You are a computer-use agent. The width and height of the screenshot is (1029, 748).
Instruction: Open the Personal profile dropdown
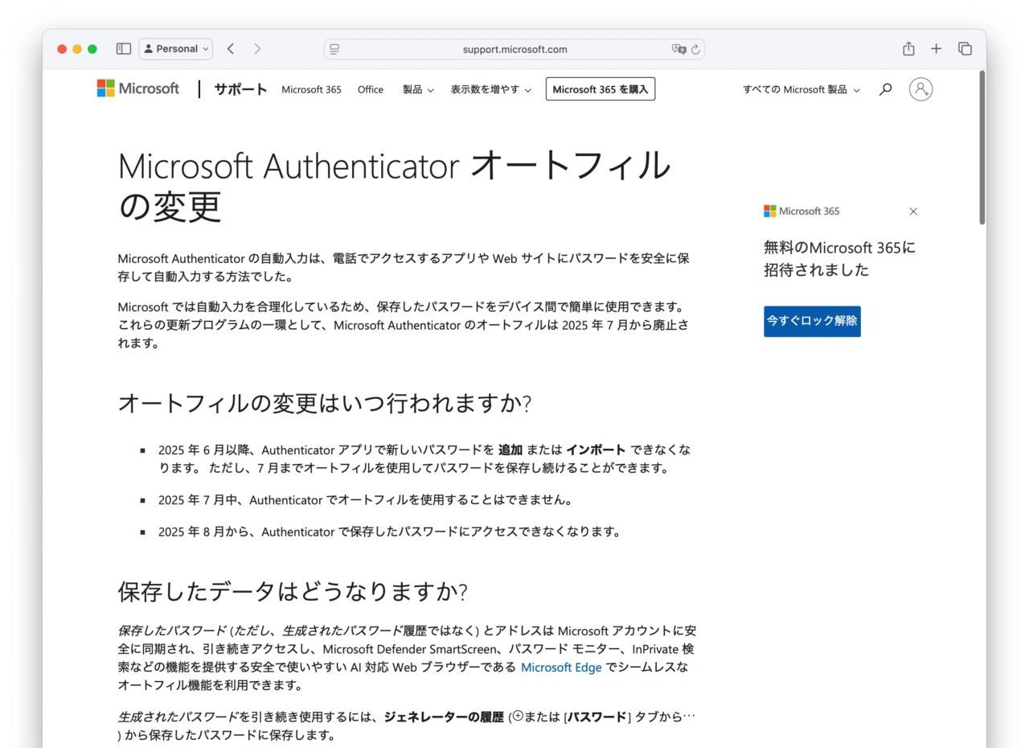point(175,49)
